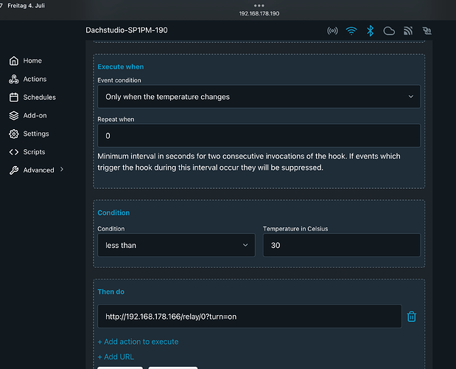Go to Schedules page
The width and height of the screenshot is (456, 369).
coord(40,97)
